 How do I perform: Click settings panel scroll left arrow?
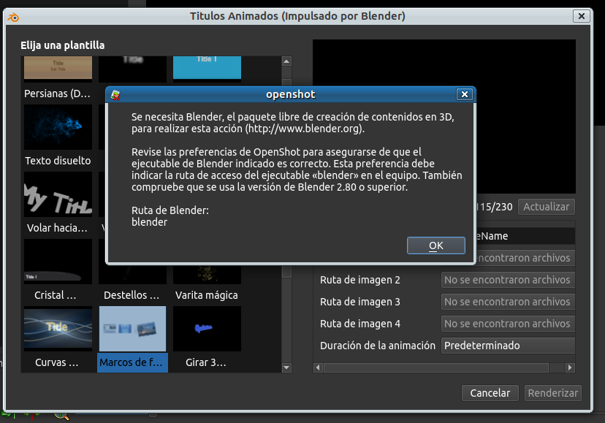[x=318, y=367]
